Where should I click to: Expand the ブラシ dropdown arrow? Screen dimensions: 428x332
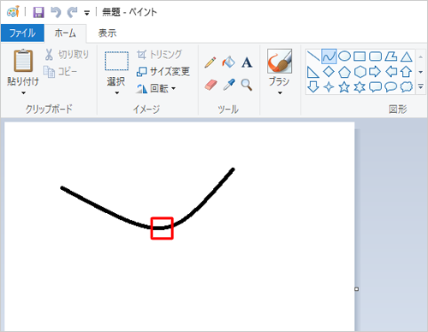[280, 93]
